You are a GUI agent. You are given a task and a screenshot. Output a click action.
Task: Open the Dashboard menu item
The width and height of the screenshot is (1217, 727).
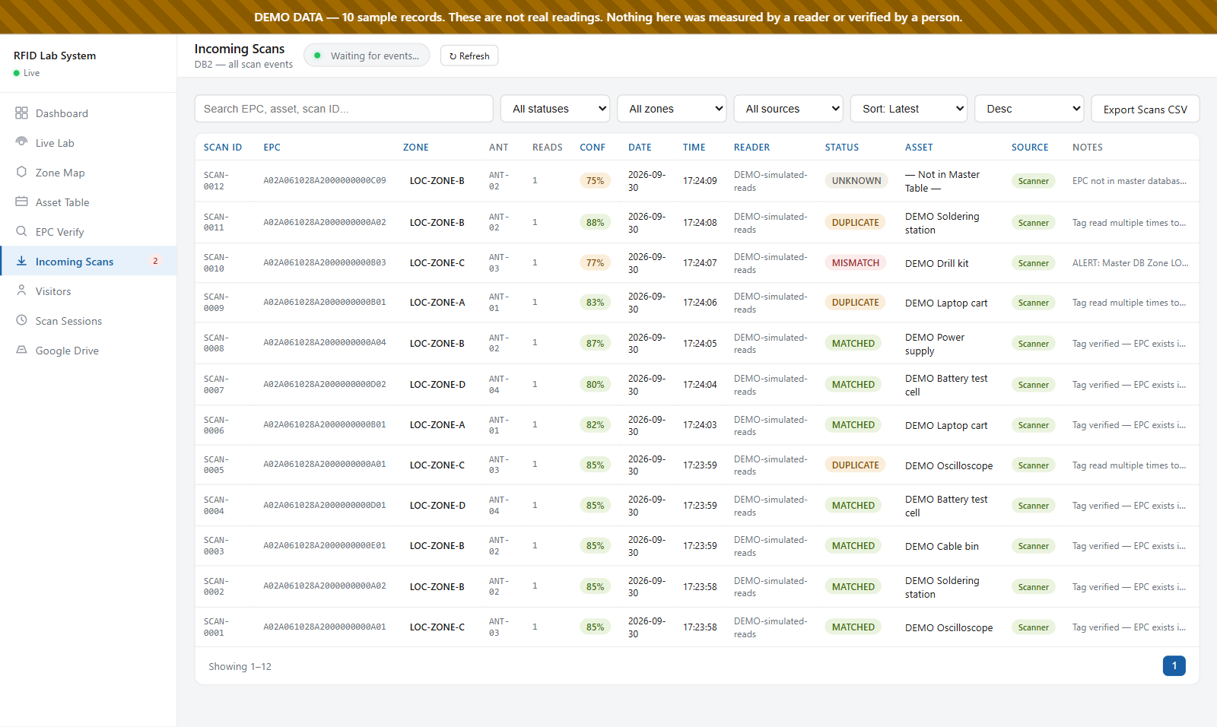tap(89, 113)
